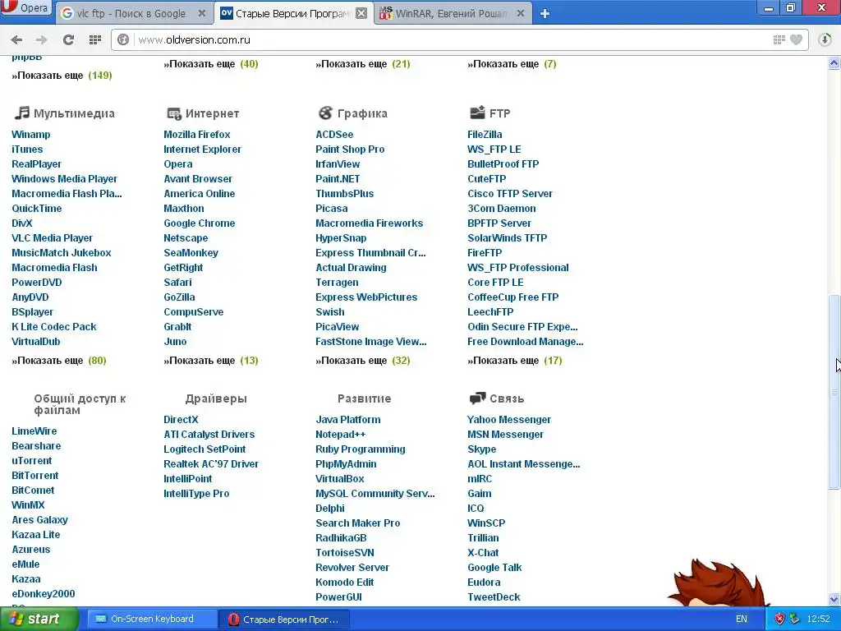The height and width of the screenshot is (631, 841).
Task: Open the Google Chrome link
Action: tap(199, 223)
